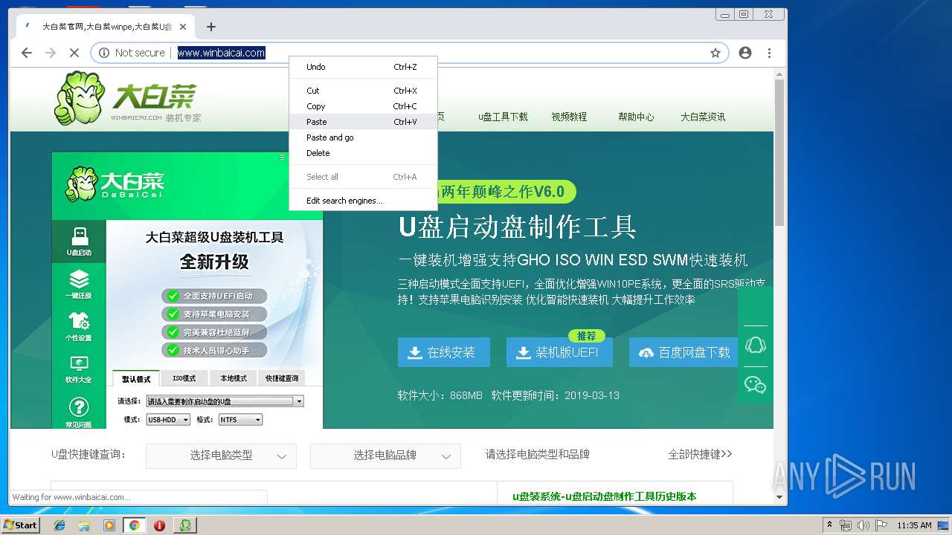Close the 大白菜官网 browser tab
Viewport: 952px width, 535px height.
click(x=183, y=27)
